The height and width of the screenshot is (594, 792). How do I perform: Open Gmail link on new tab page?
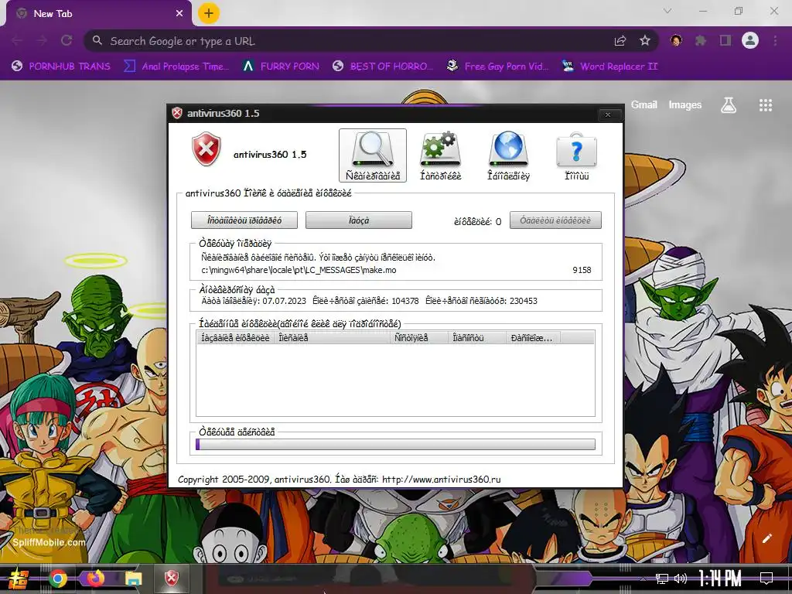[x=644, y=104]
